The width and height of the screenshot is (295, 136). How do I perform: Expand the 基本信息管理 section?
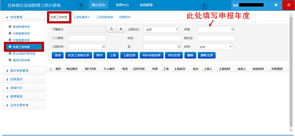coord(24,71)
